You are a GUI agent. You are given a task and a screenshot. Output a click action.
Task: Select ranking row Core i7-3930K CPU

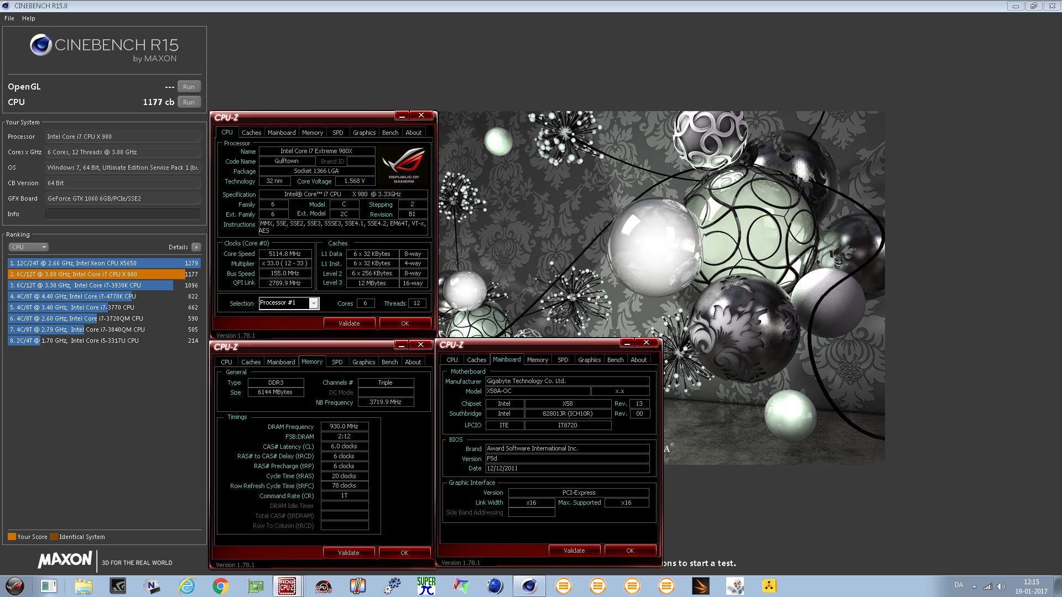(x=104, y=285)
